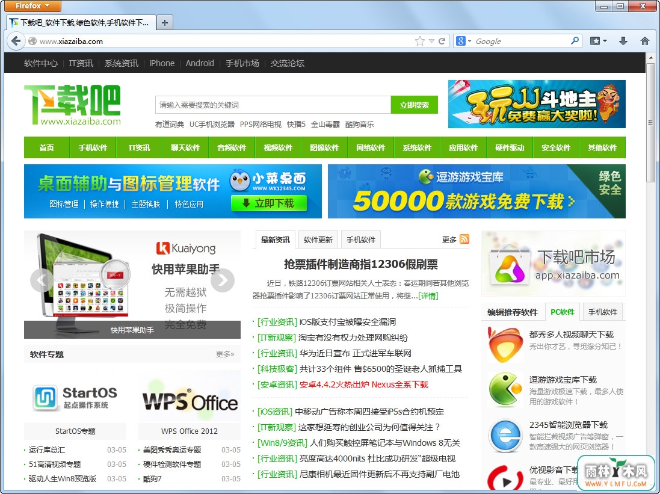The image size is (660, 494).
Task: Open 安全软件 category in green navigation
Action: click(x=556, y=147)
